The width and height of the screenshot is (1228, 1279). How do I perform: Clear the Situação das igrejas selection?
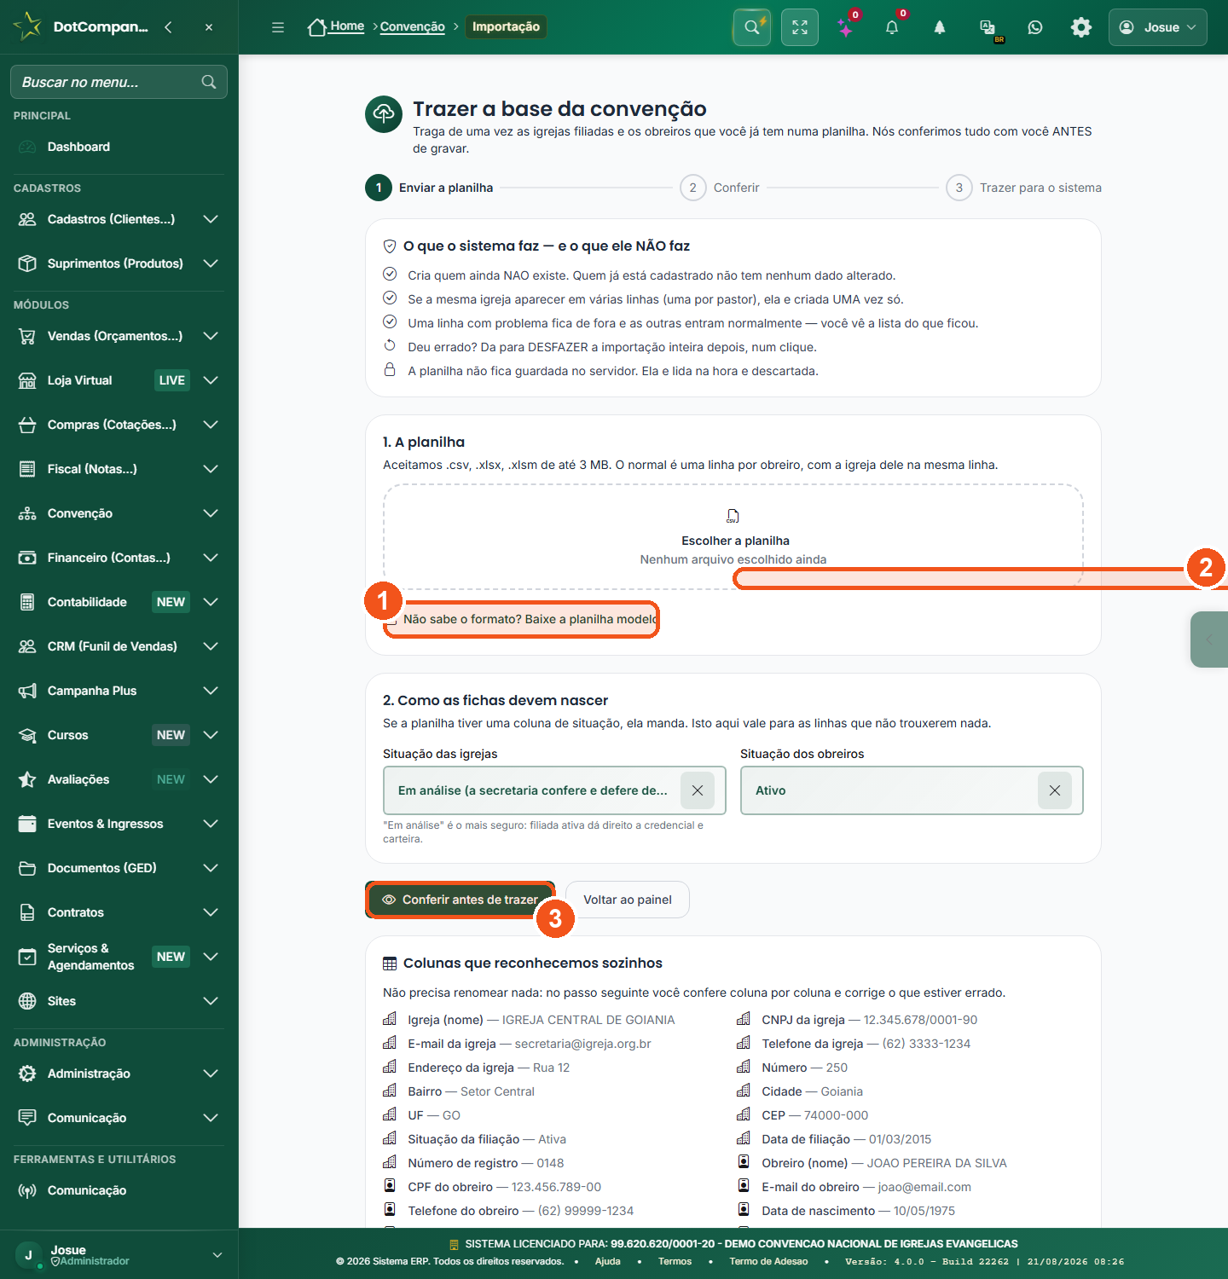click(698, 790)
